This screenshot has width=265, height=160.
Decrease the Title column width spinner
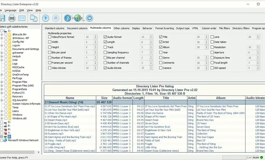[x=206, y=38]
